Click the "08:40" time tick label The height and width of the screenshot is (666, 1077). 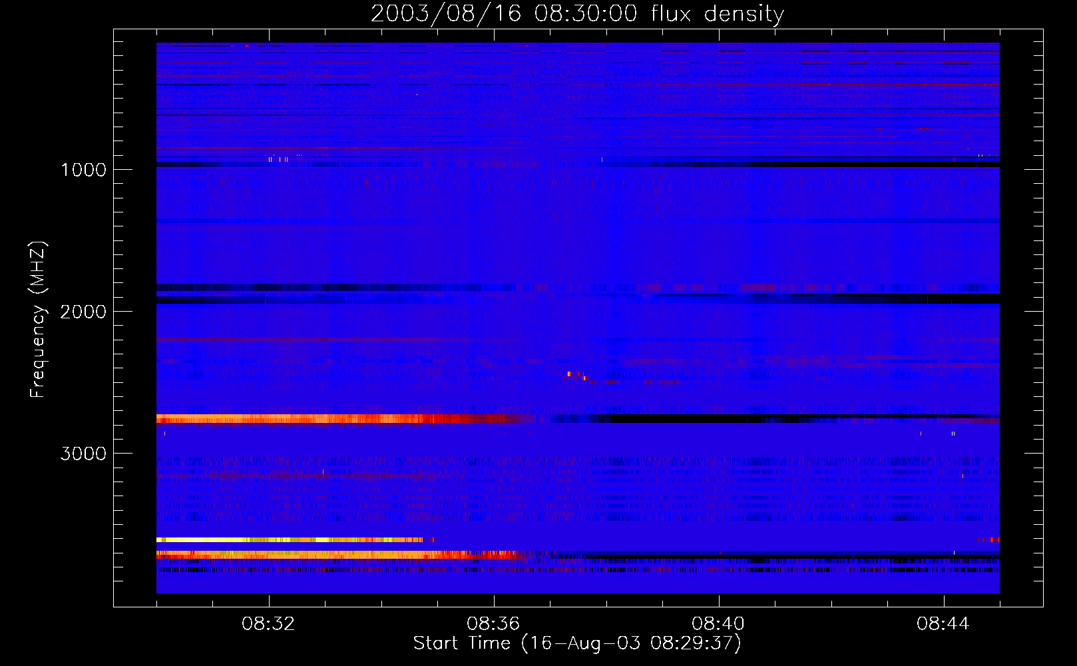(x=718, y=624)
